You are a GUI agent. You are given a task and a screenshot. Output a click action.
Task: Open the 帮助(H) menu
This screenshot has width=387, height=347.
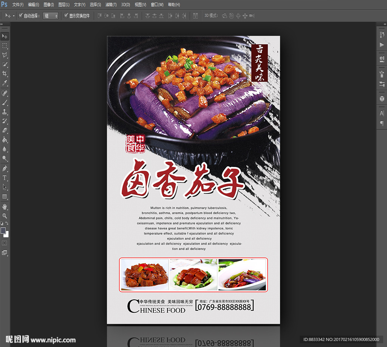pyautogui.click(x=174, y=5)
